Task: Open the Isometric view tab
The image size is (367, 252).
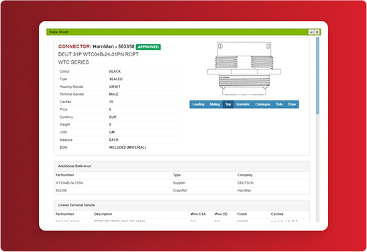Action: (x=243, y=105)
